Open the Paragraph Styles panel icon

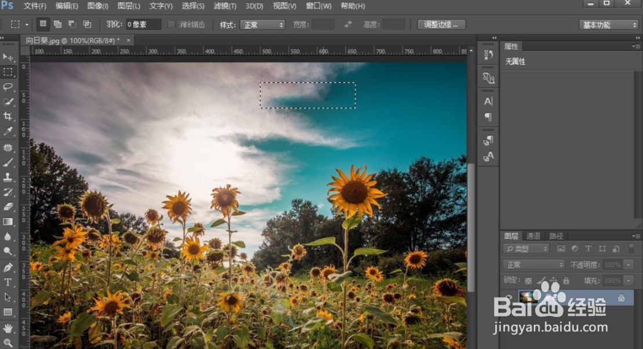click(488, 141)
